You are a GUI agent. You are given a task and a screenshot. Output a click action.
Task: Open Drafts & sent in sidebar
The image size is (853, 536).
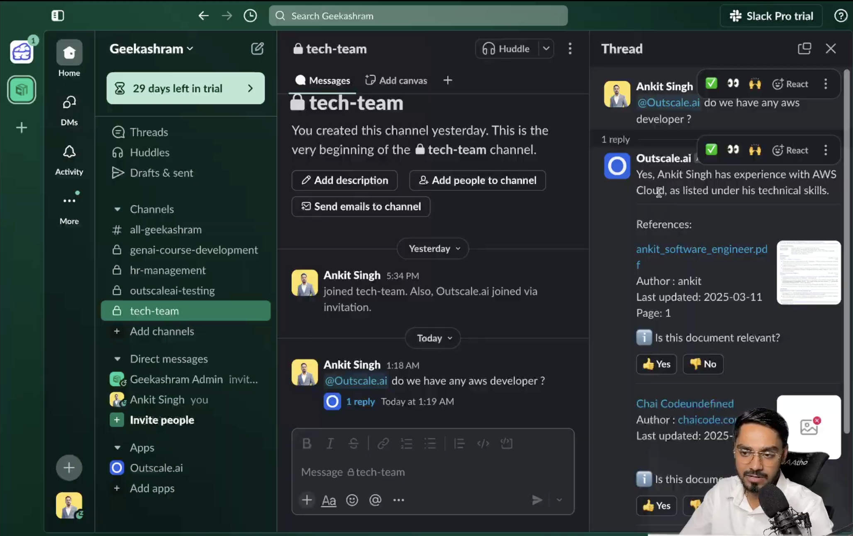tap(185, 173)
